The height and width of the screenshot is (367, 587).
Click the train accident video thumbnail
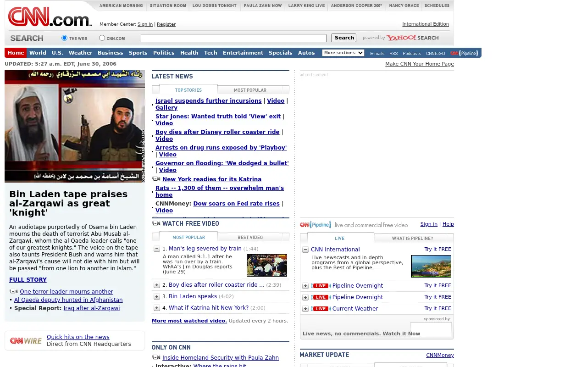(x=267, y=265)
